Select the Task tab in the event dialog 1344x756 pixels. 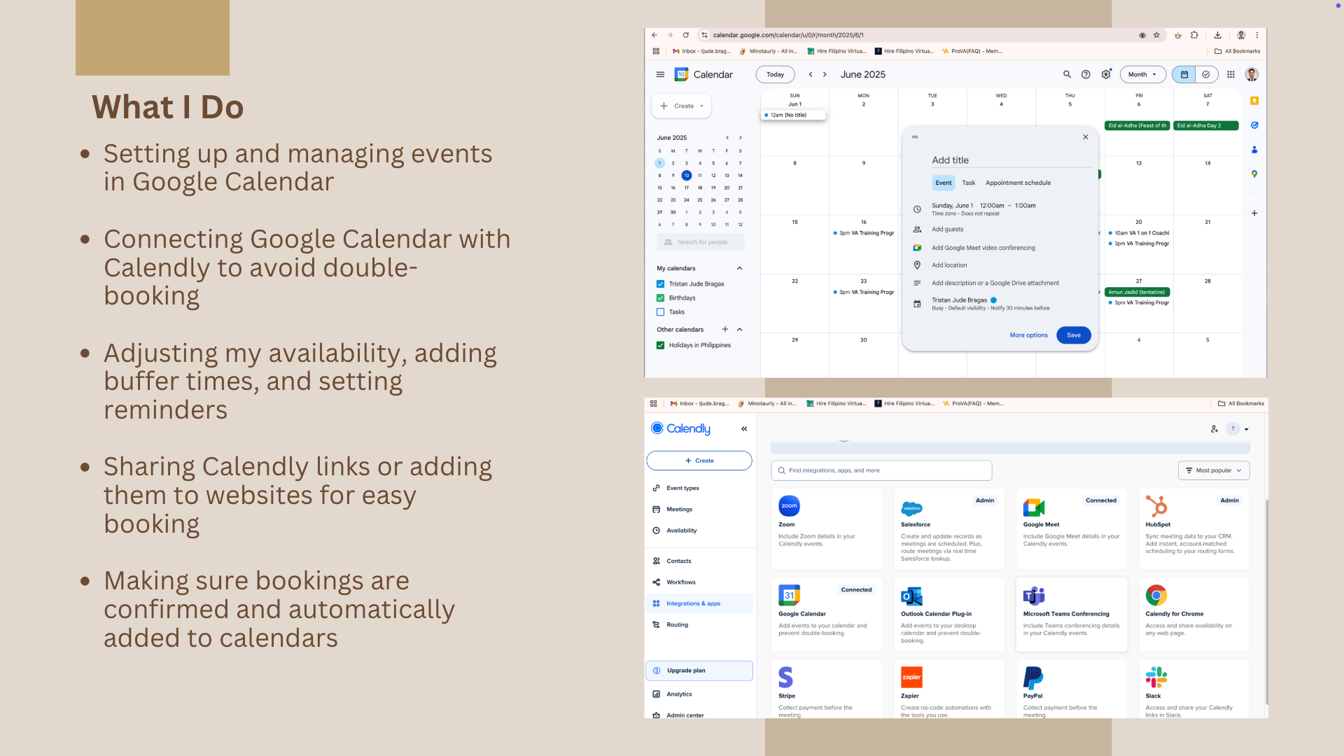coord(968,183)
